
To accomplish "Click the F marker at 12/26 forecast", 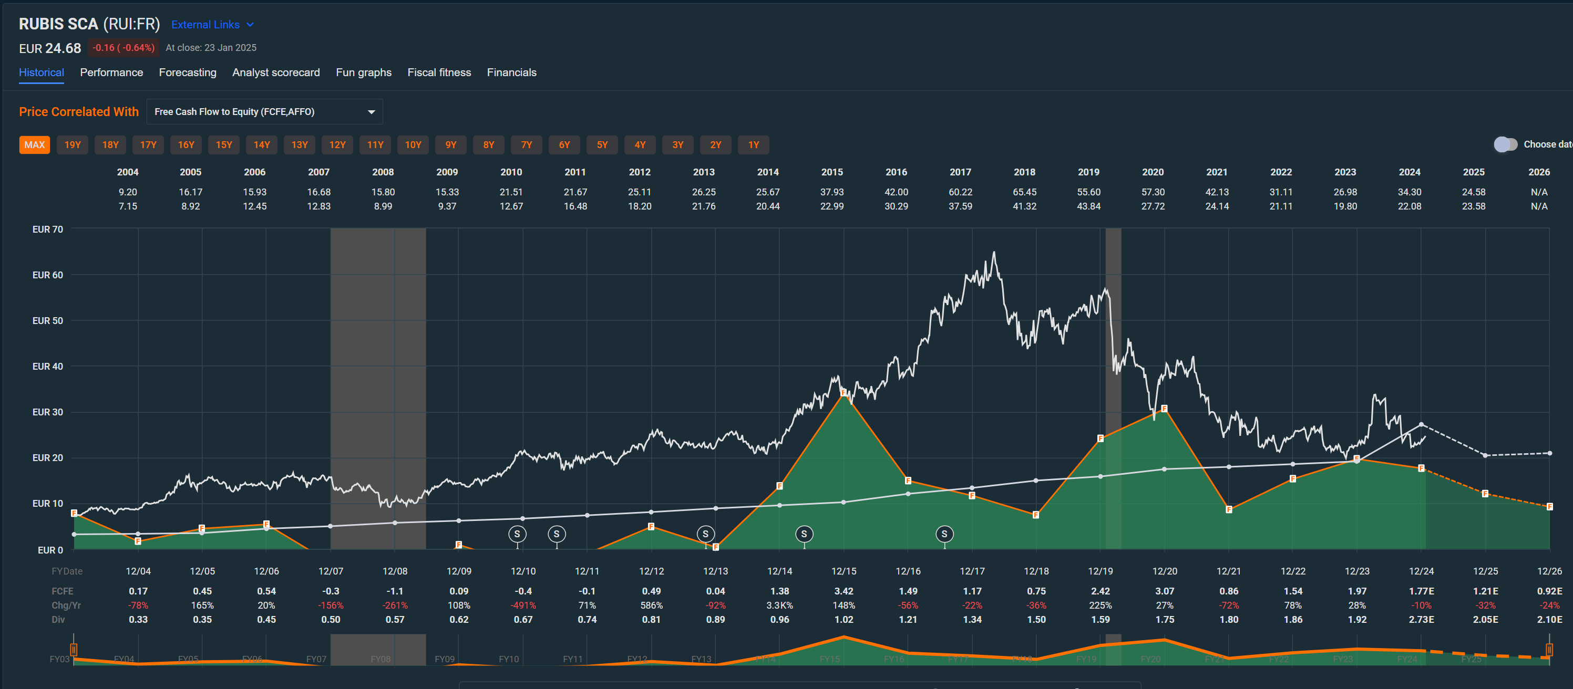I will click(1550, 507).
